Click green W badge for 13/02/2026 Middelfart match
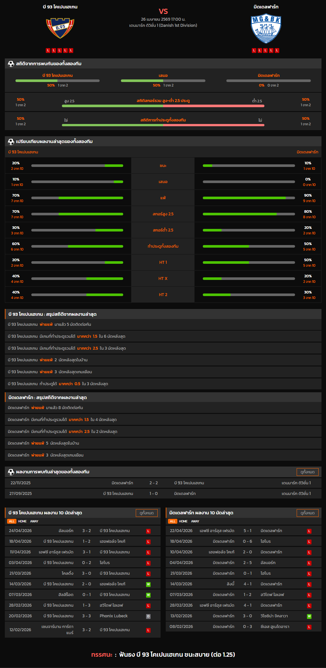The width and height of the screenshot is (326, 668). pos(309,616)
